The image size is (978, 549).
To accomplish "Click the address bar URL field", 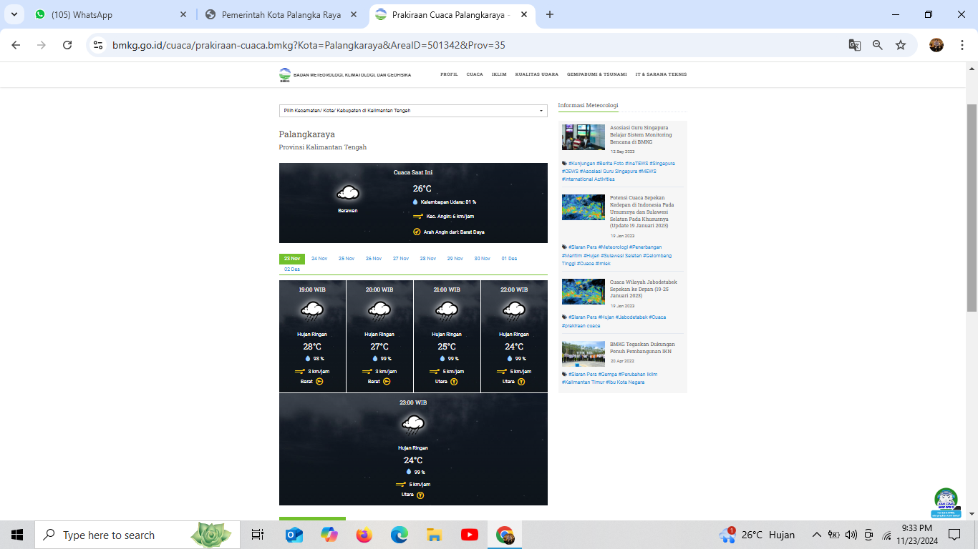I will tap(473, 45).
